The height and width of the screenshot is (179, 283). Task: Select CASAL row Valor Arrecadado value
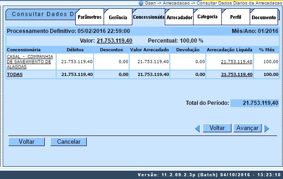point(153,62)
